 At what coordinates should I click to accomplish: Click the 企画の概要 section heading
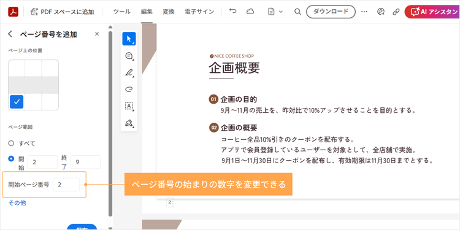click(239, 128)
